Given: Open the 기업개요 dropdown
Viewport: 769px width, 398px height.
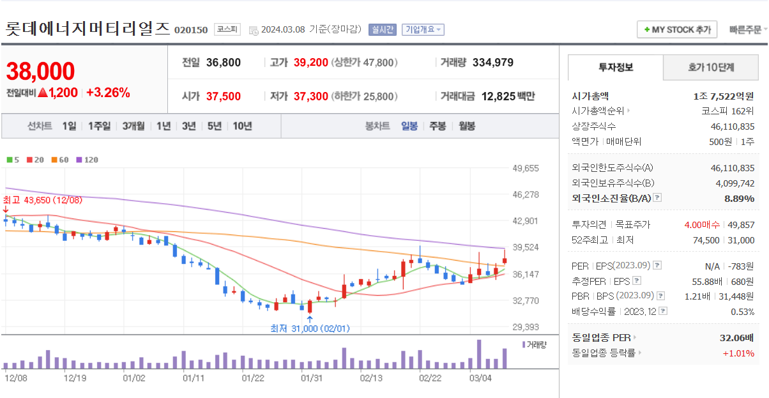Looking at the screenshot, I should click(x=423, y=29).
